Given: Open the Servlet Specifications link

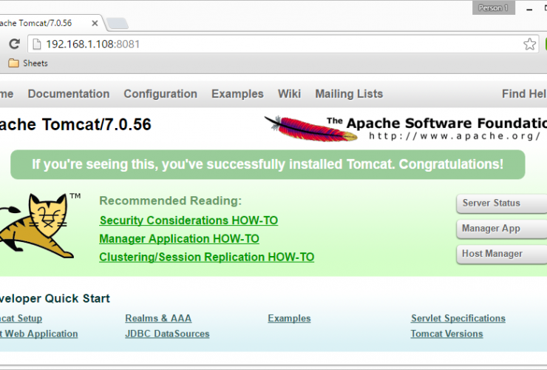Looking at the screenshot, I should (458, 319).
